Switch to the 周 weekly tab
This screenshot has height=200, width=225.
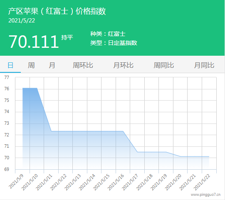point(31,65)
